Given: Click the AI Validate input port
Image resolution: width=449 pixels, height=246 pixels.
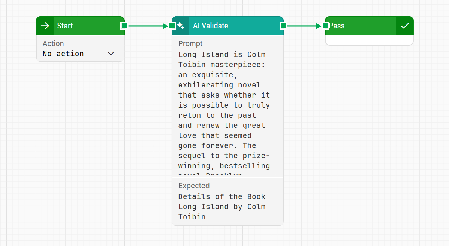Looking at the screenshot, I should point(172,26).
